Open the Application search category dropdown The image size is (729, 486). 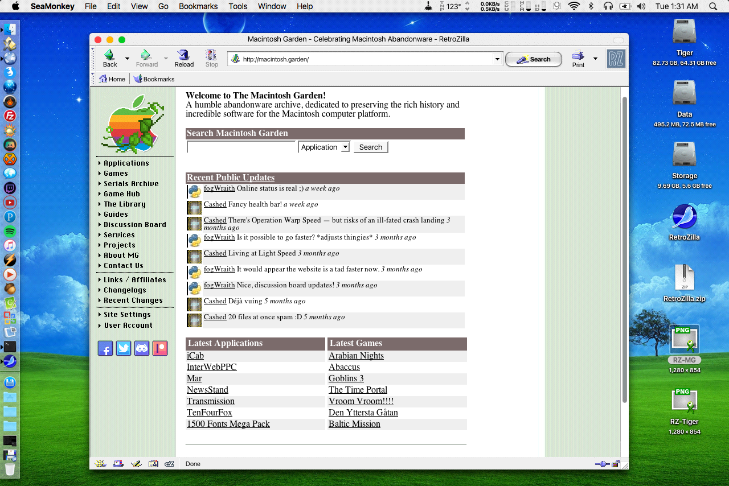point(323,147)
